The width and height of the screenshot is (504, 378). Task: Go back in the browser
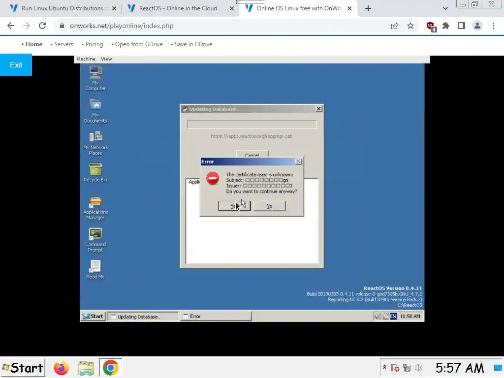pyautogui.click(x=11, y=26)
